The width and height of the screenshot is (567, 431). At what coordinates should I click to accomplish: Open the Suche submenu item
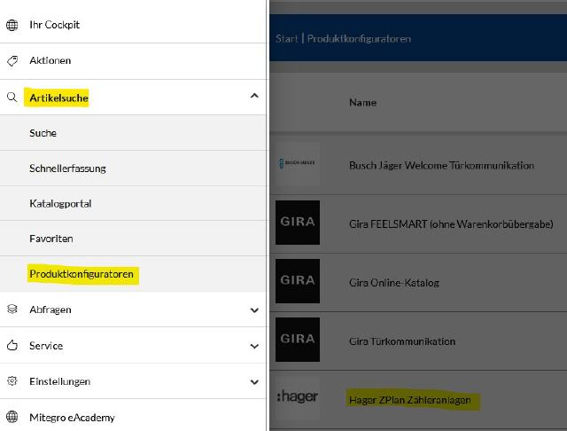[x=43, y=133]
